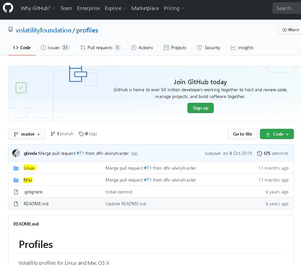The height and width of the screenshot is (265, 301).
Task: Open the volatilityfoundation owner link
Action: point(43,30)
